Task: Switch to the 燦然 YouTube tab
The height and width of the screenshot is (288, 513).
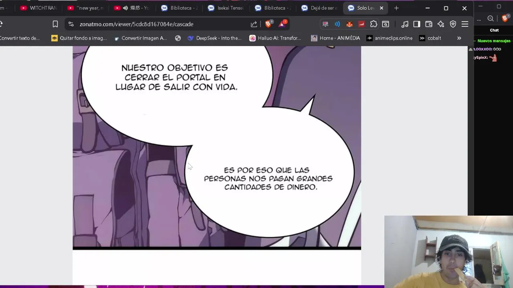Action: point(131,8)
